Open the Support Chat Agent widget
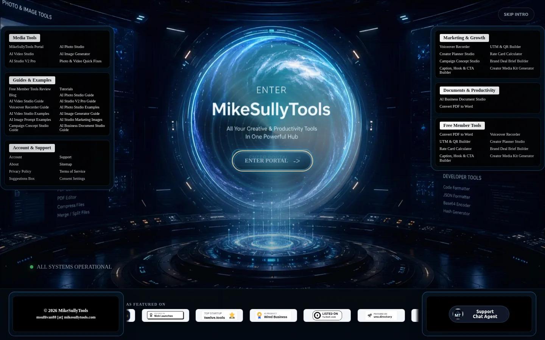 tap(479, 314)
